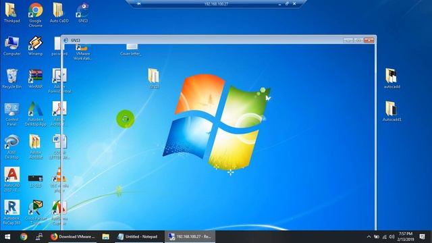Image resolution: width=432 pixels, height=243 pixels.
Task: Click the battery icon in the tray
Action: (377, 237)
